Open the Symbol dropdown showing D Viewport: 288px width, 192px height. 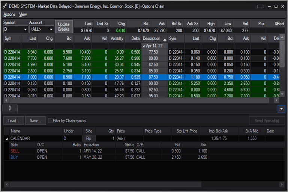tap(16, 29)
